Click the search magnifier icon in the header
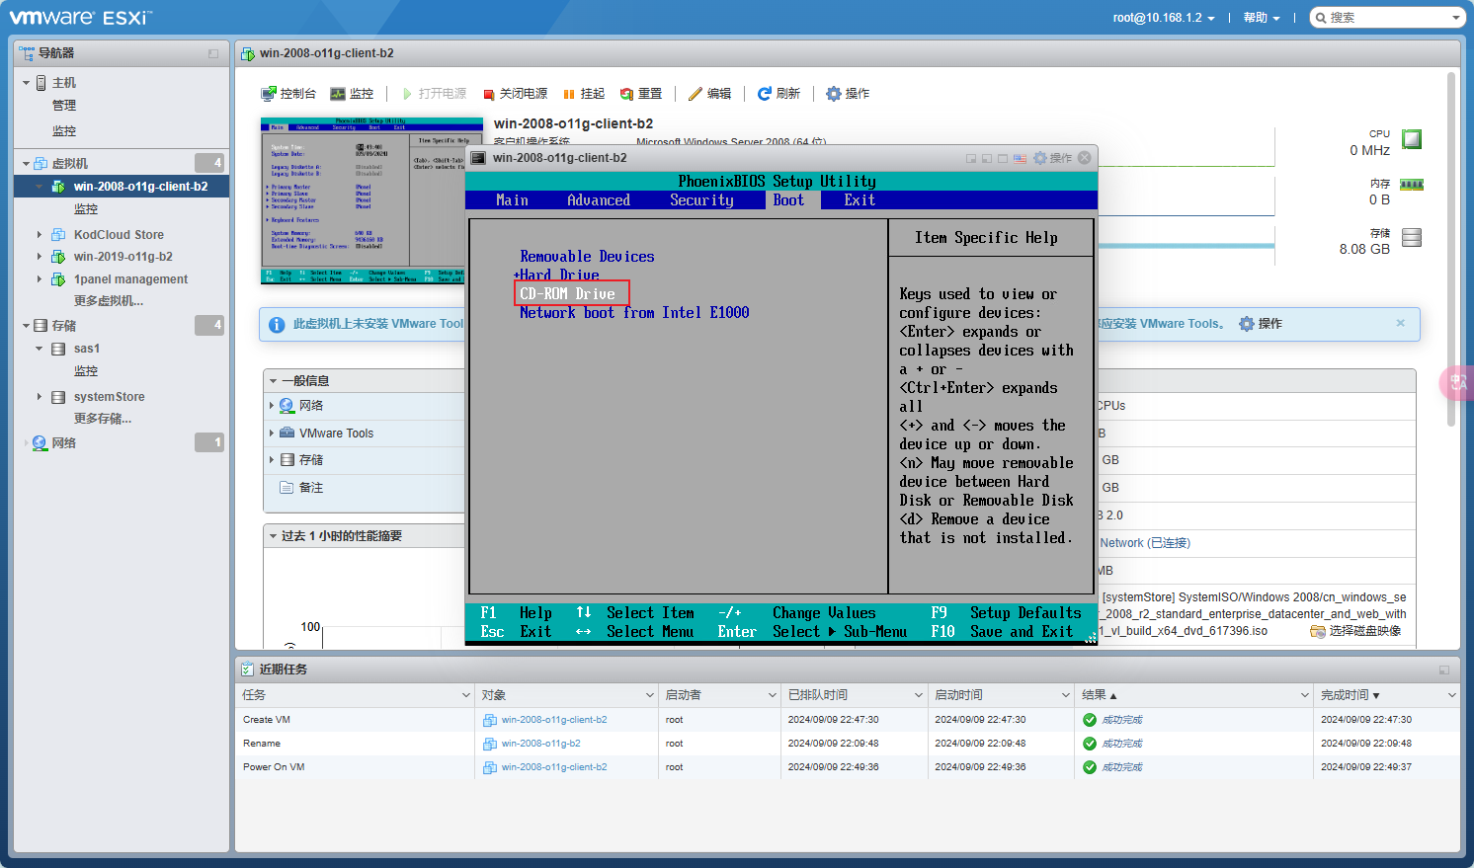Viewport: 1474px width, 868px height. pos(1322,18)
